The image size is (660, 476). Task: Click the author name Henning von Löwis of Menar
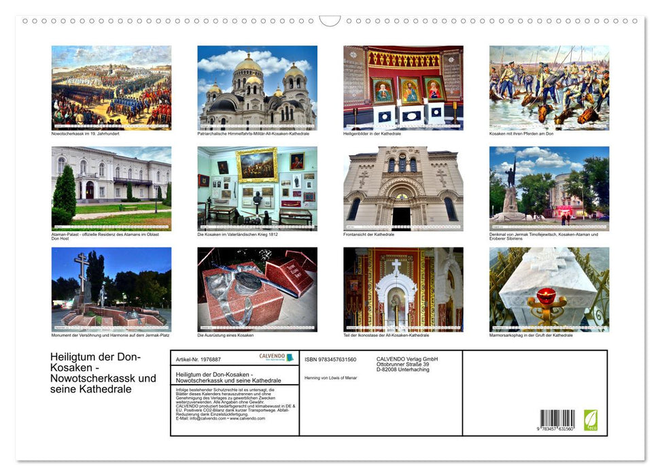331,377
